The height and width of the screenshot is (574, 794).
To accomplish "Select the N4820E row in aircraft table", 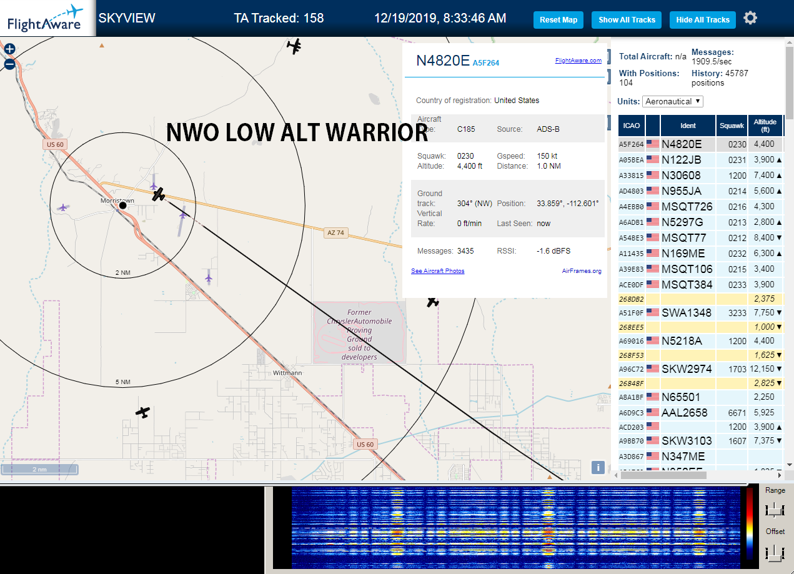I will pyautogui.click(x=701, y=144).
